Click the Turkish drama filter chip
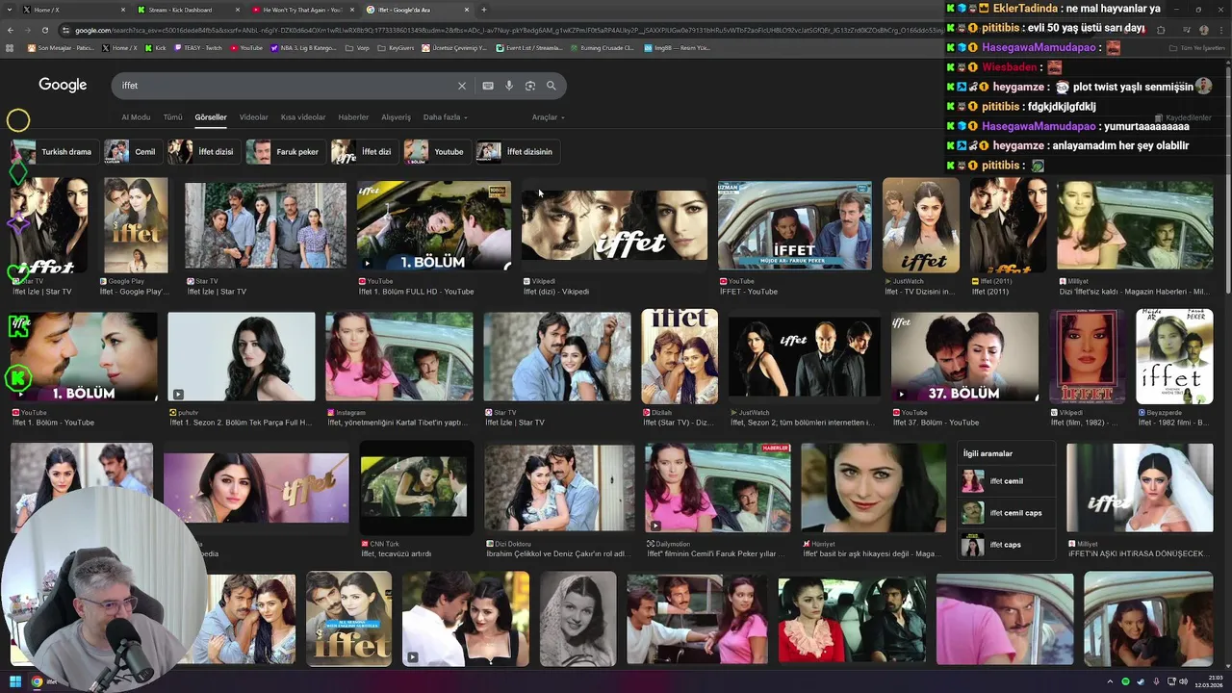Viewport: 1232px width, 693px height. 54,151
